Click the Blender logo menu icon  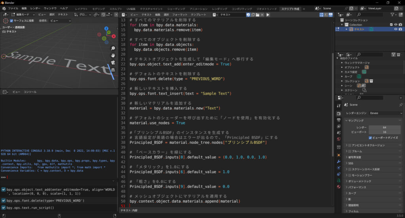tap(4, 9)
